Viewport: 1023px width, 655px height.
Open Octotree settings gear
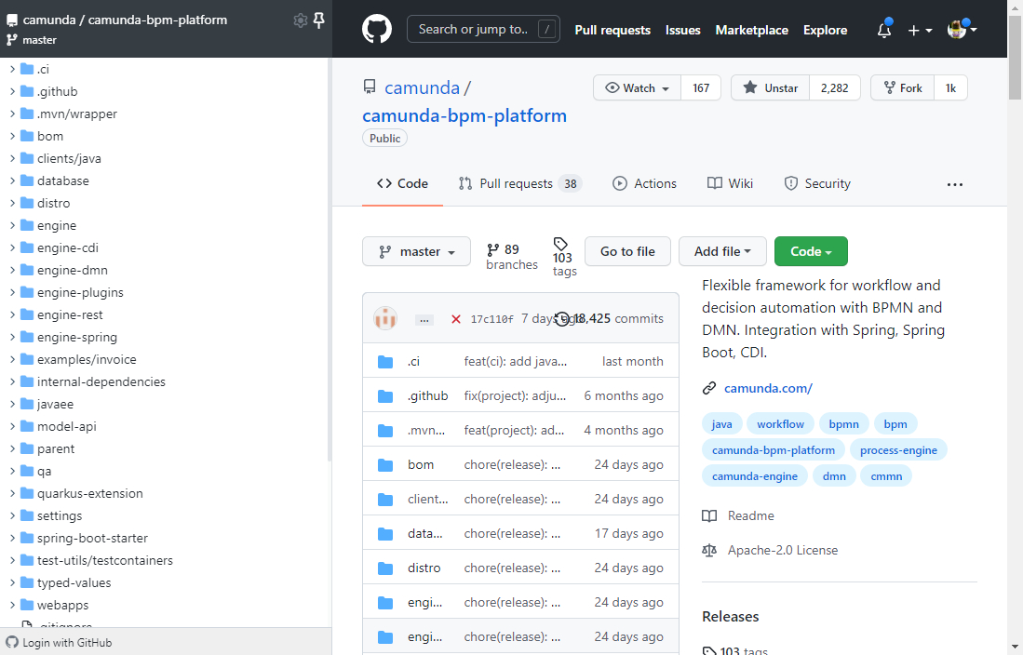300,20
